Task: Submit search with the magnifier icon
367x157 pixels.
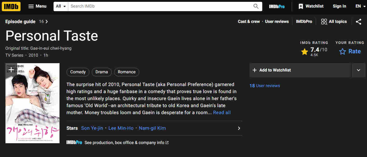Action: [x=256, y=6]
